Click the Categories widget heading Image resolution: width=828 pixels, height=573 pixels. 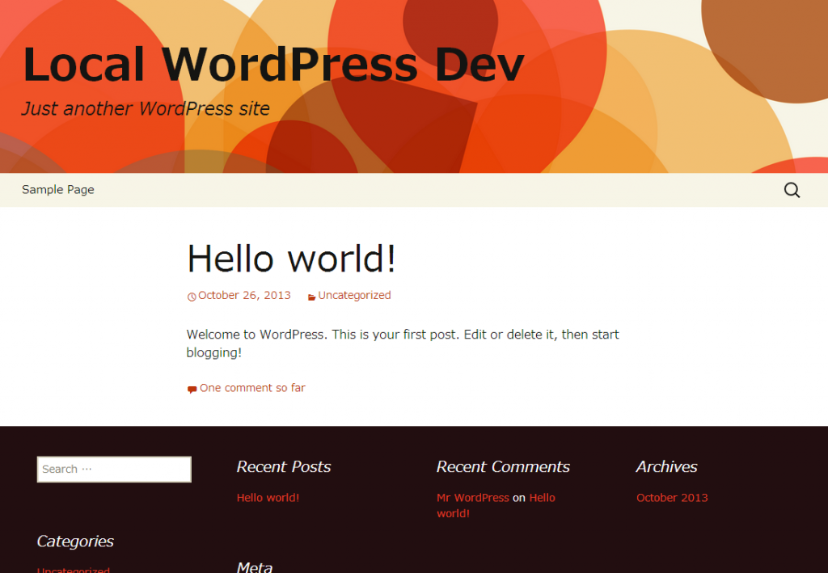tap(75, 541)
